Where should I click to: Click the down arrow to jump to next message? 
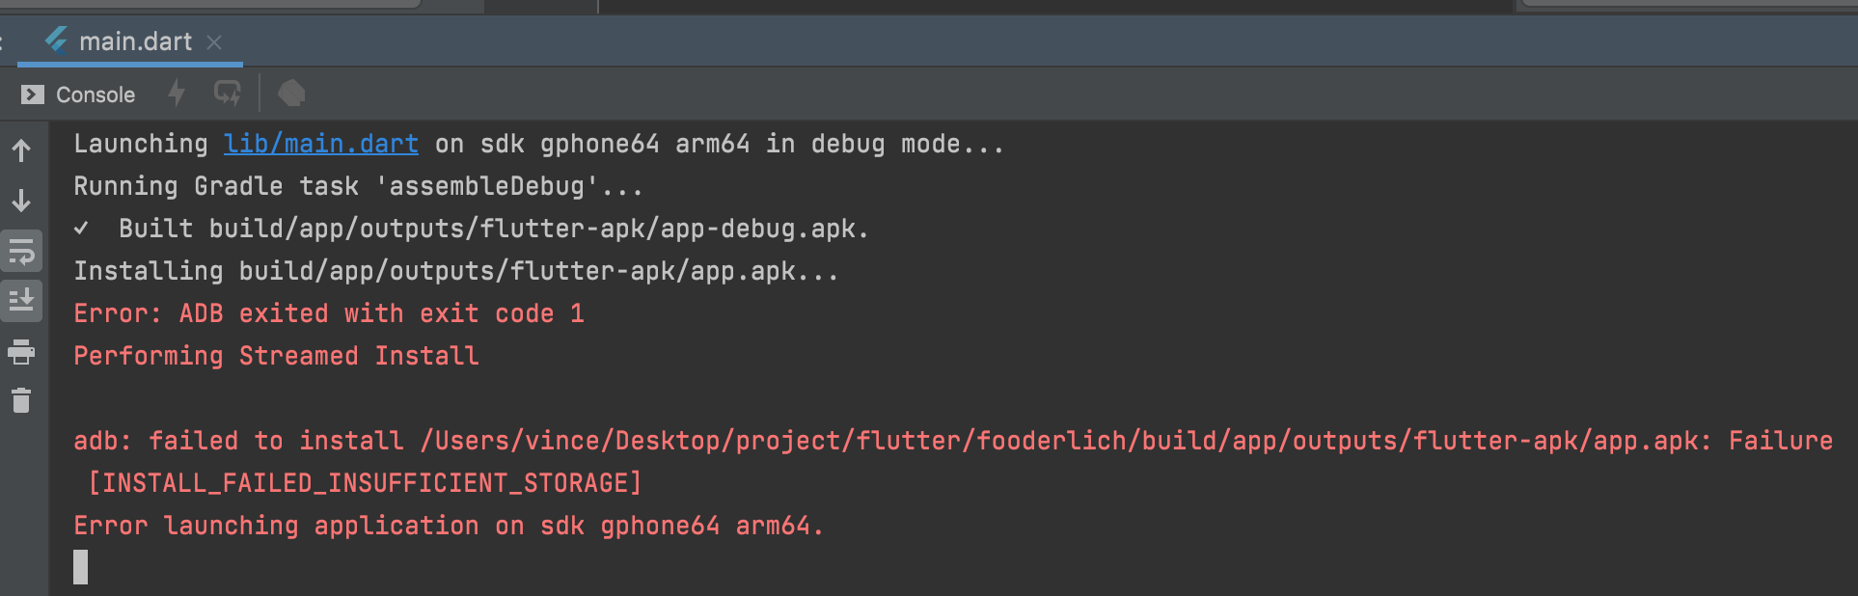point(21,202)
